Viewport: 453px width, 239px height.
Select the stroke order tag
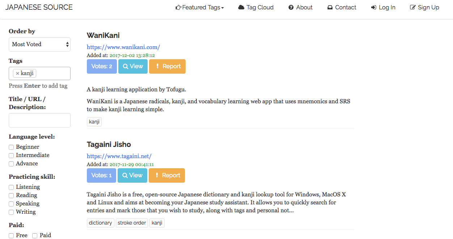coord(132,223)
